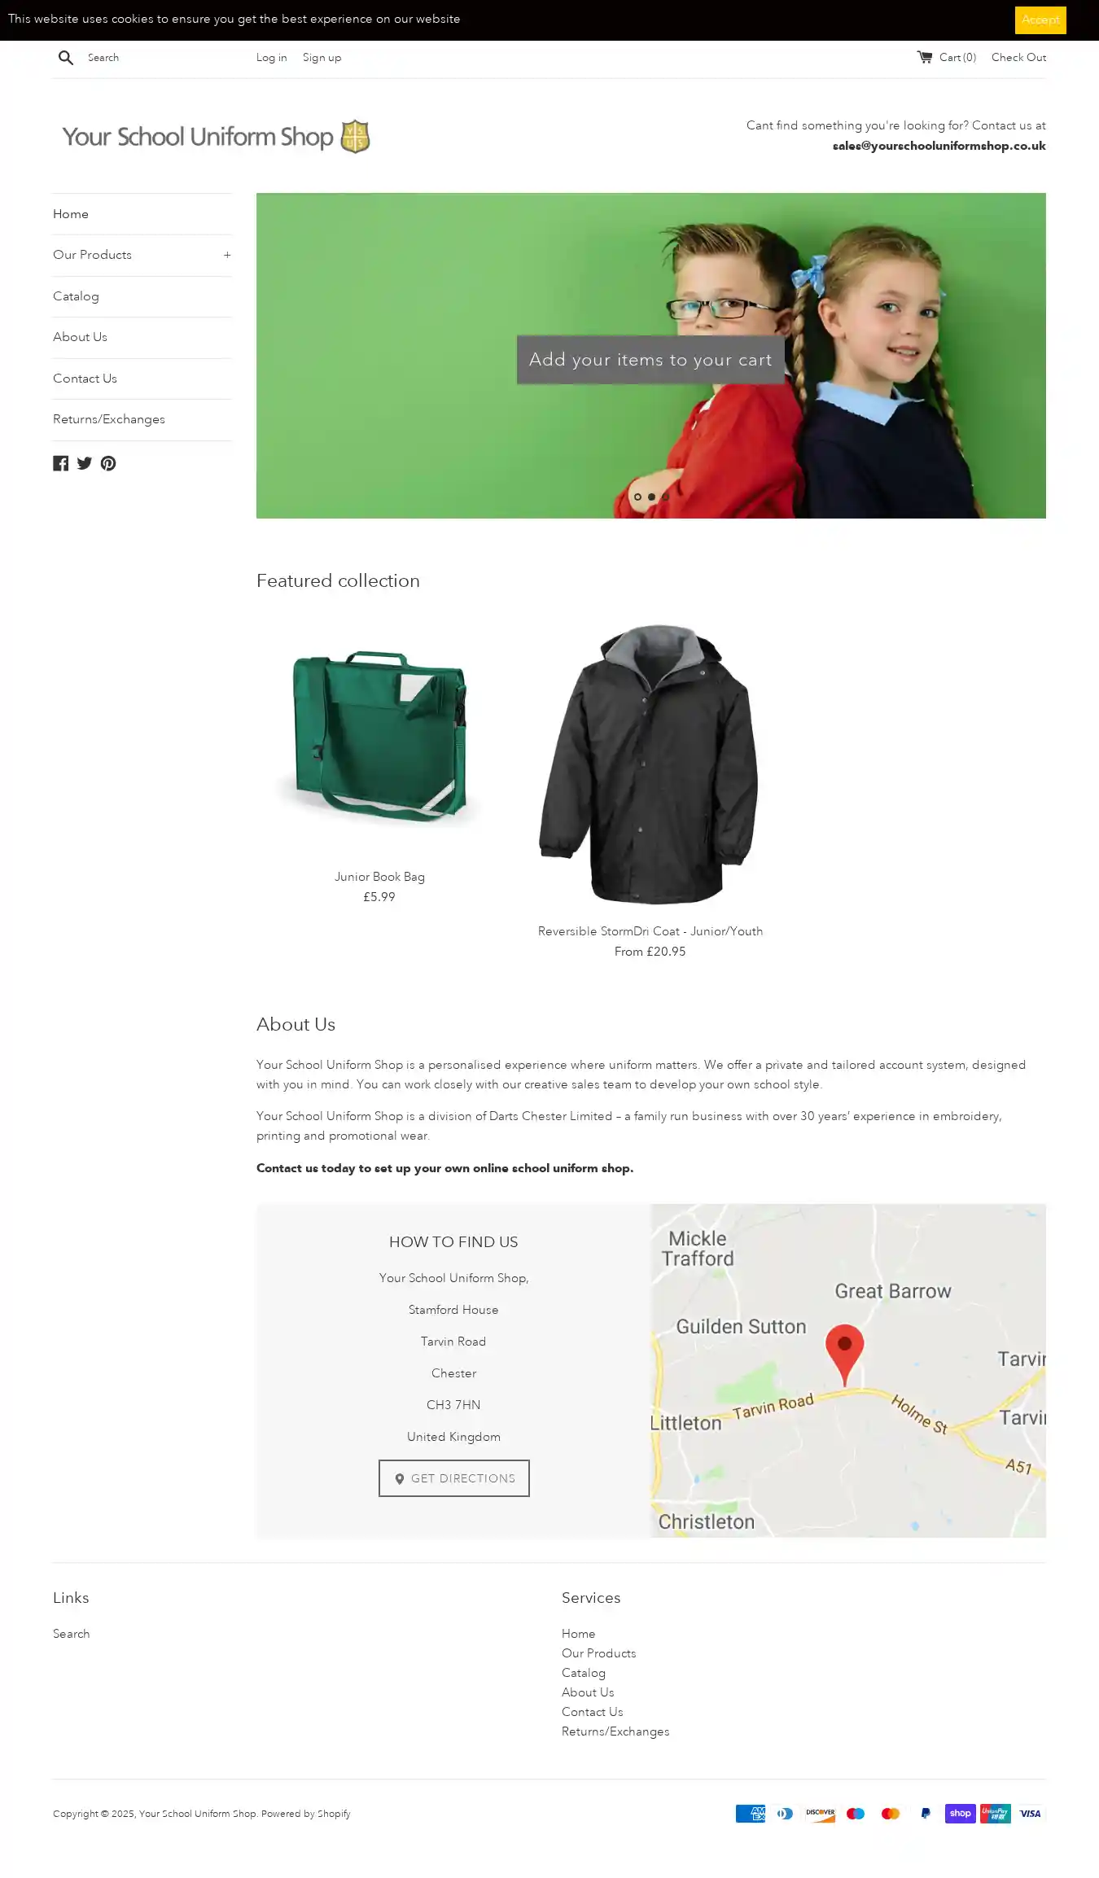This screenshot has height=1878, width=1099.
Task: Click the search magnifier icon
Action: tap(66, 58)
